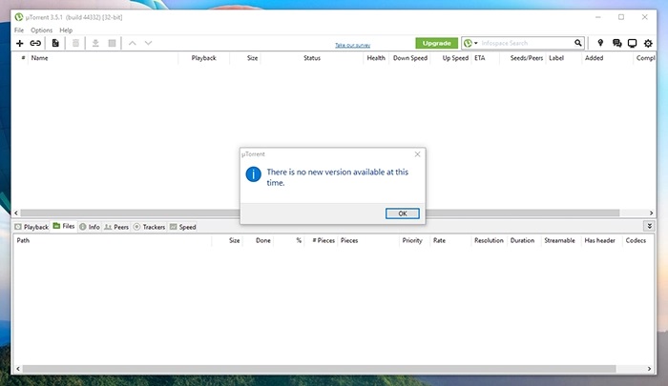
Task: Click the Move Up Queue arrow
Action: point(133,43)
